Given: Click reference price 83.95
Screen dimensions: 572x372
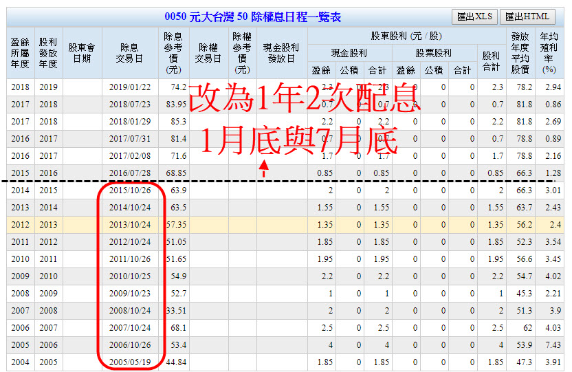Looking at the screenshot, I should pyautogui.click(x=176, y=105).
